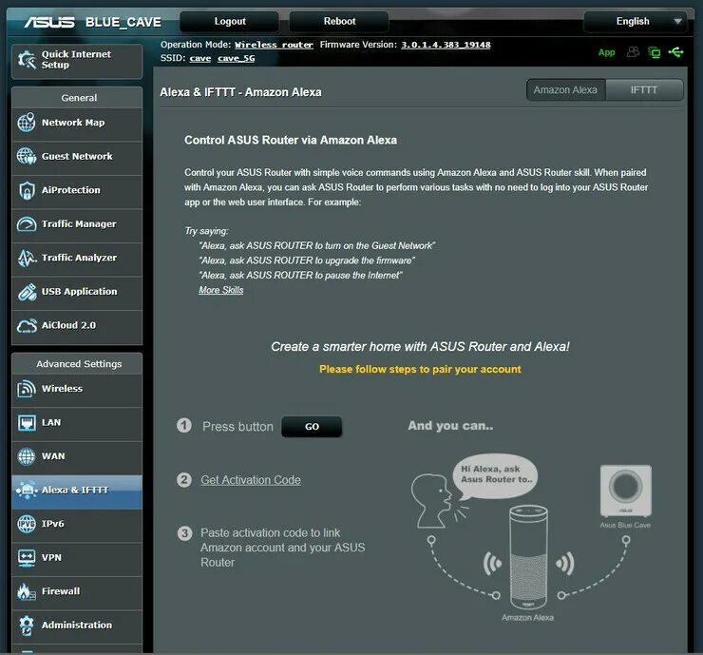Viewport: 703px width, 655px height.
Task: Click the cave SSID link
Action: (x=199, y=58)
